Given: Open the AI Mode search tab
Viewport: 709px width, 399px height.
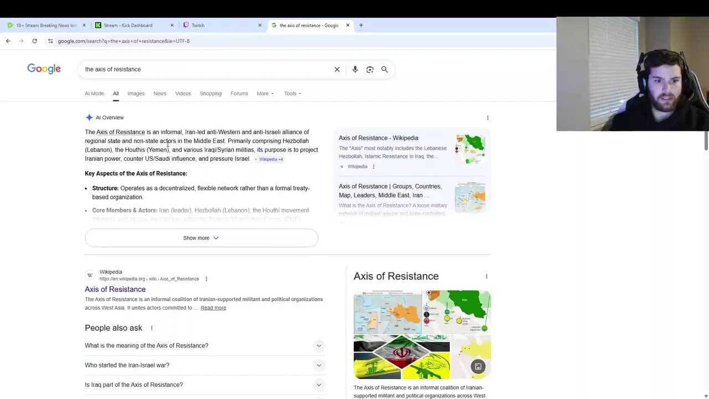Looking at the screenshot, I should [x=94, y=93].
